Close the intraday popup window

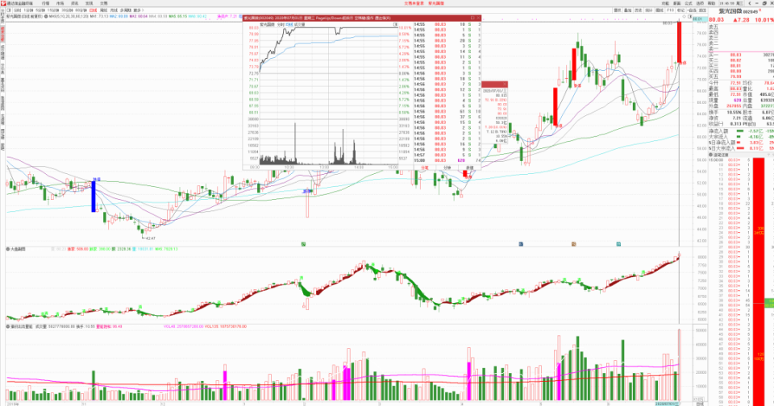pyautogui.click(x=478, y=18)
